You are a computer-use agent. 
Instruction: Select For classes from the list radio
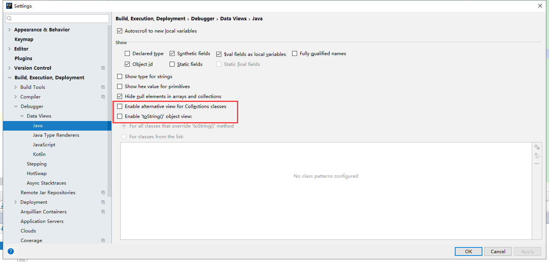click(x=124, y=136)
